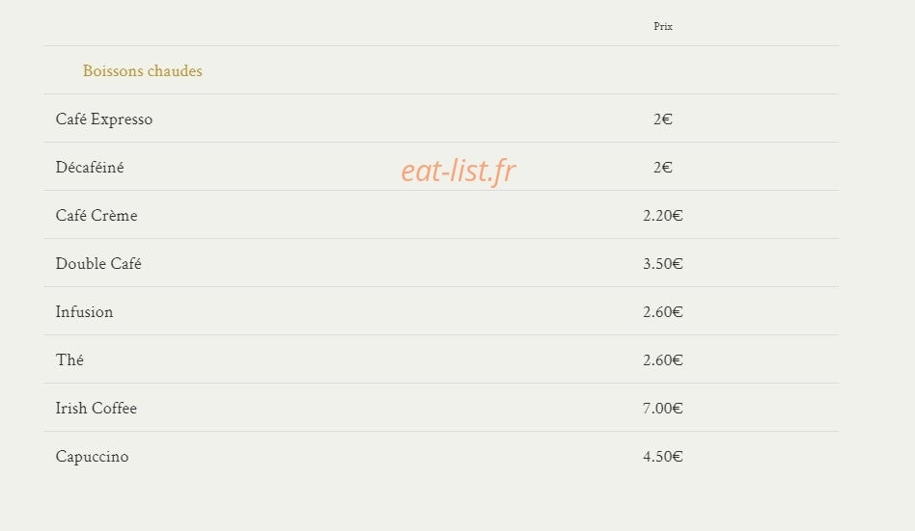The image size is (915, 531).
Task: Select the 2.60€ price next to Thé
Action: [663, 360]
